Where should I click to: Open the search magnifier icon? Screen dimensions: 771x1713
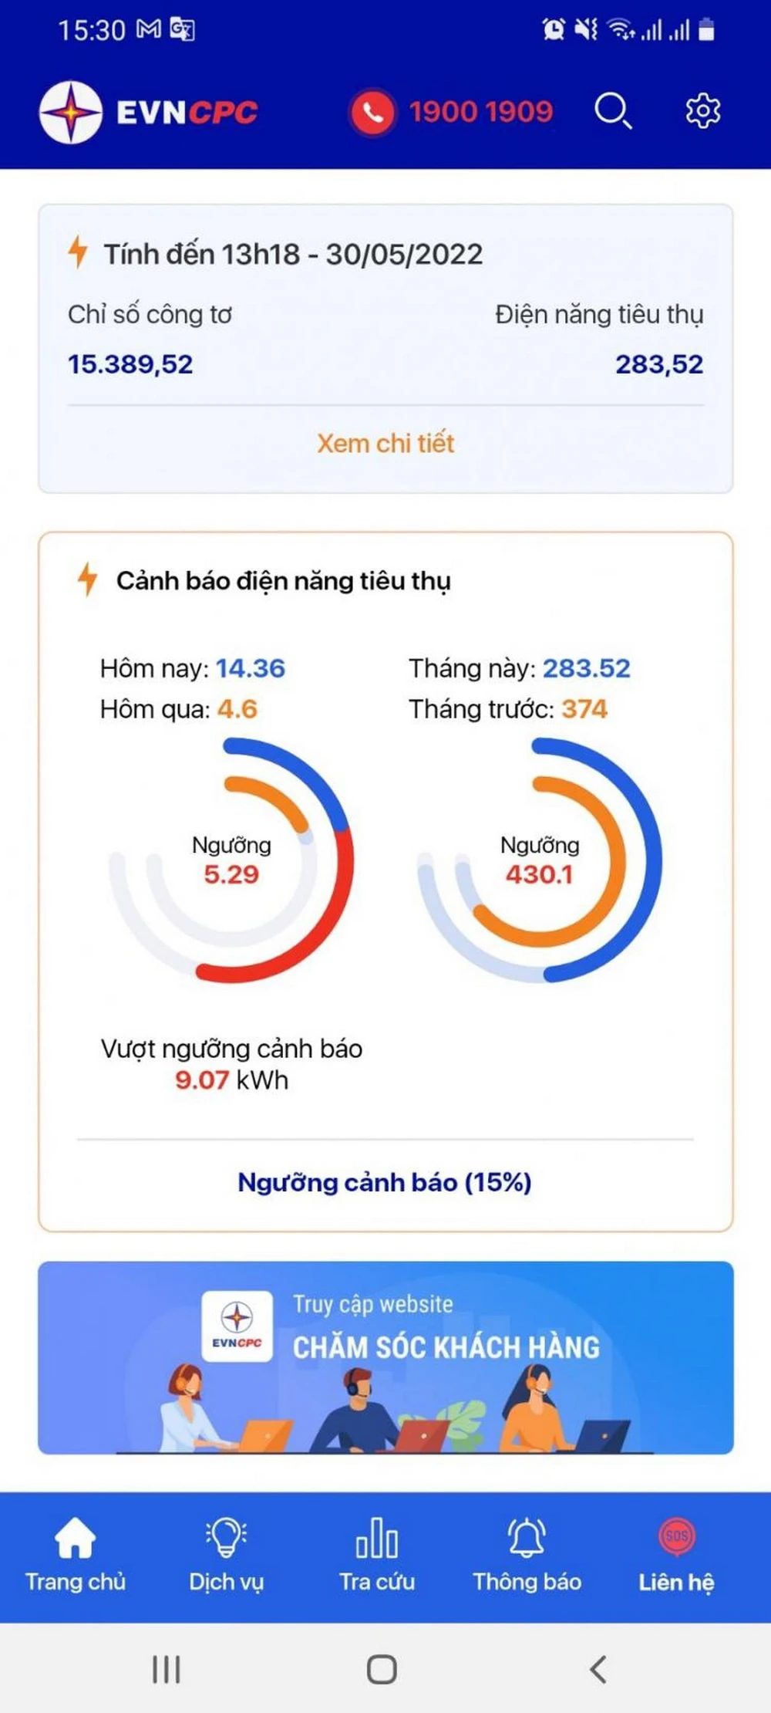point(613,110)
